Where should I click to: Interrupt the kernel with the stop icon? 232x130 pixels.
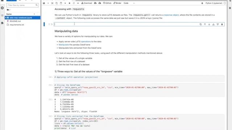coord(69,3)
